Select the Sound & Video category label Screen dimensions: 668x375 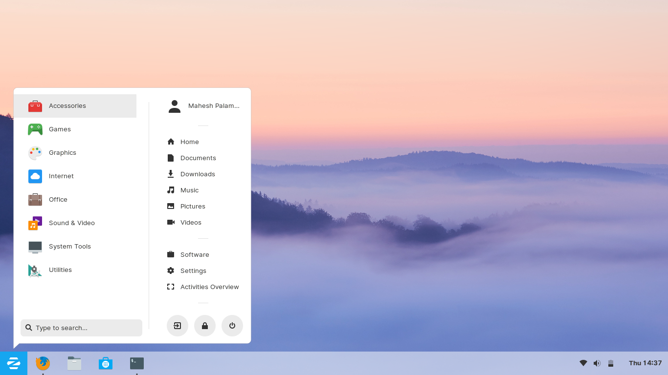(72, 223)
